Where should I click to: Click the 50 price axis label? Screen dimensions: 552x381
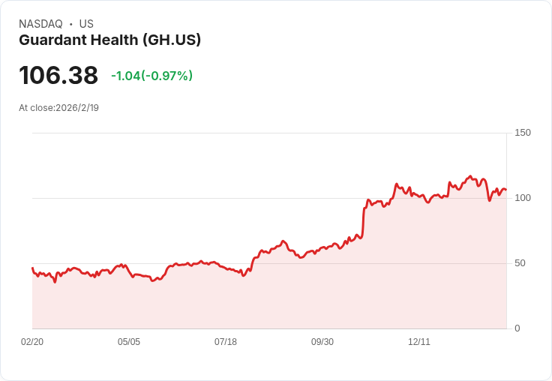520,263
